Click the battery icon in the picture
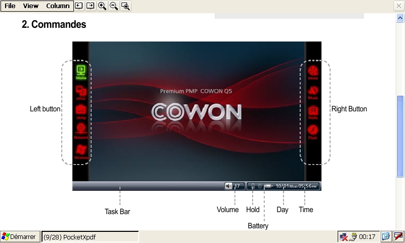The height and width of the screenshot is (243, 405). tap(268, 186)
